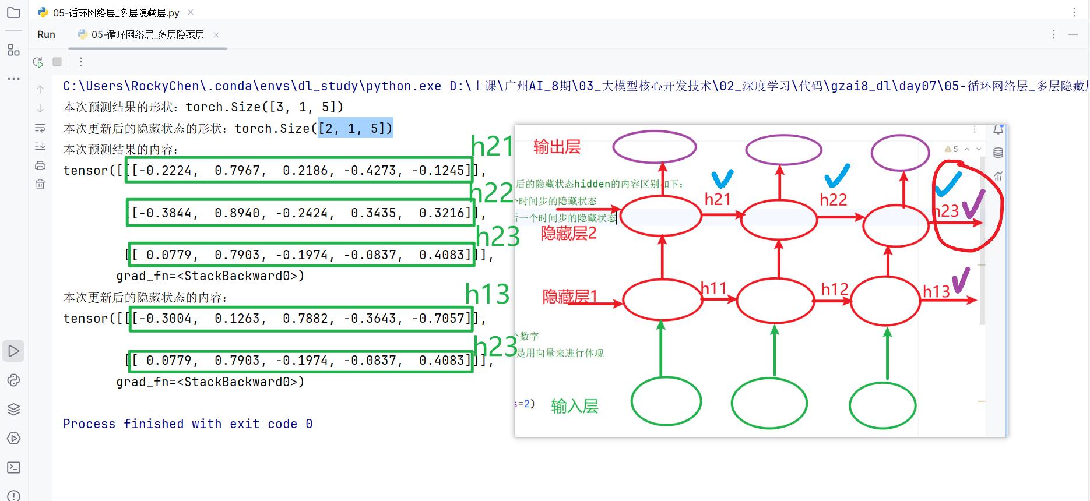Click the line '本次预测结果的形状: torch.Size([3, 1, 5])'
Viewport: 1090px width, 501px height.
203,107
